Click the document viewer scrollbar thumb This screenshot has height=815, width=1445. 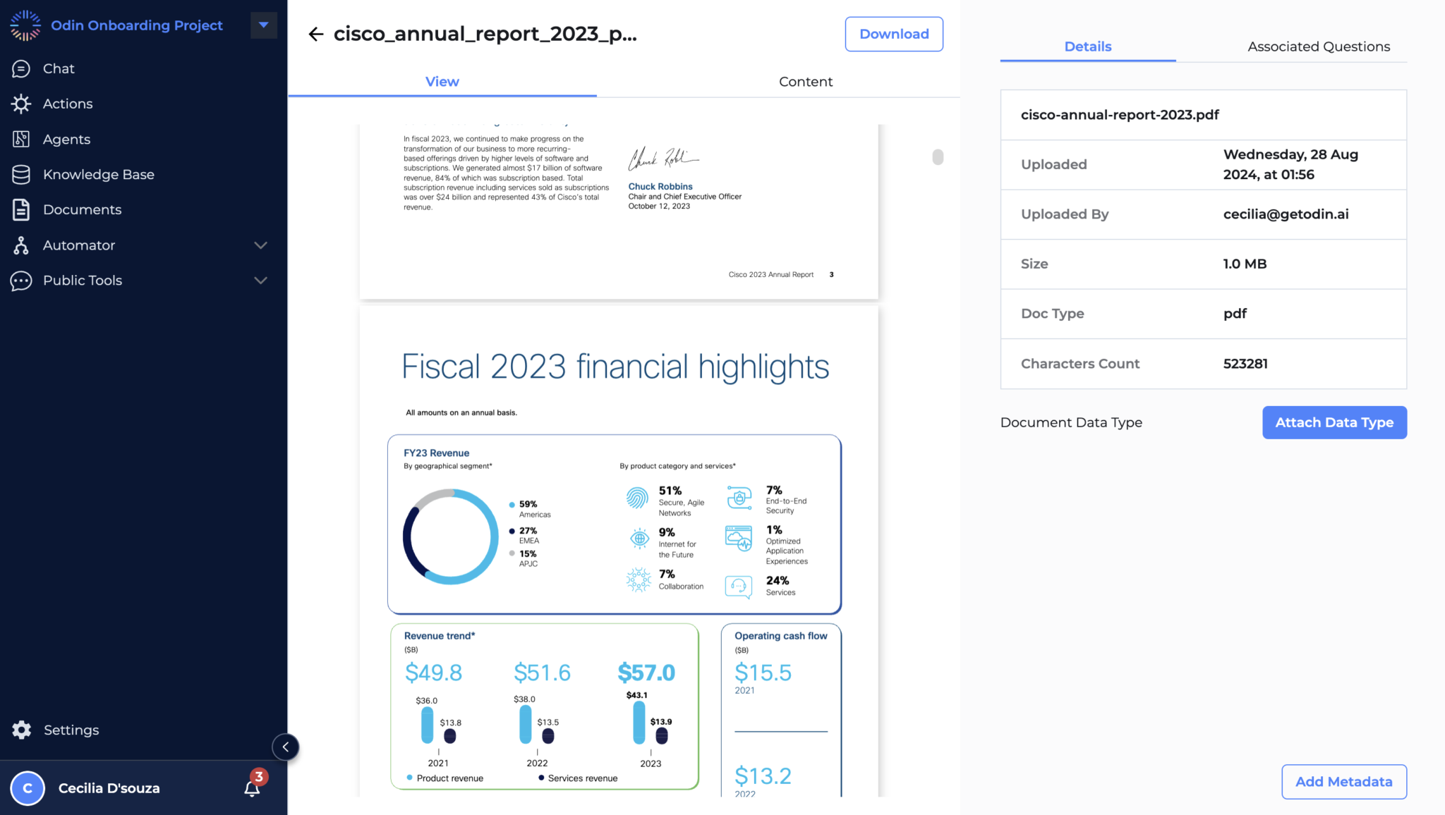click(x=937, y=157)
